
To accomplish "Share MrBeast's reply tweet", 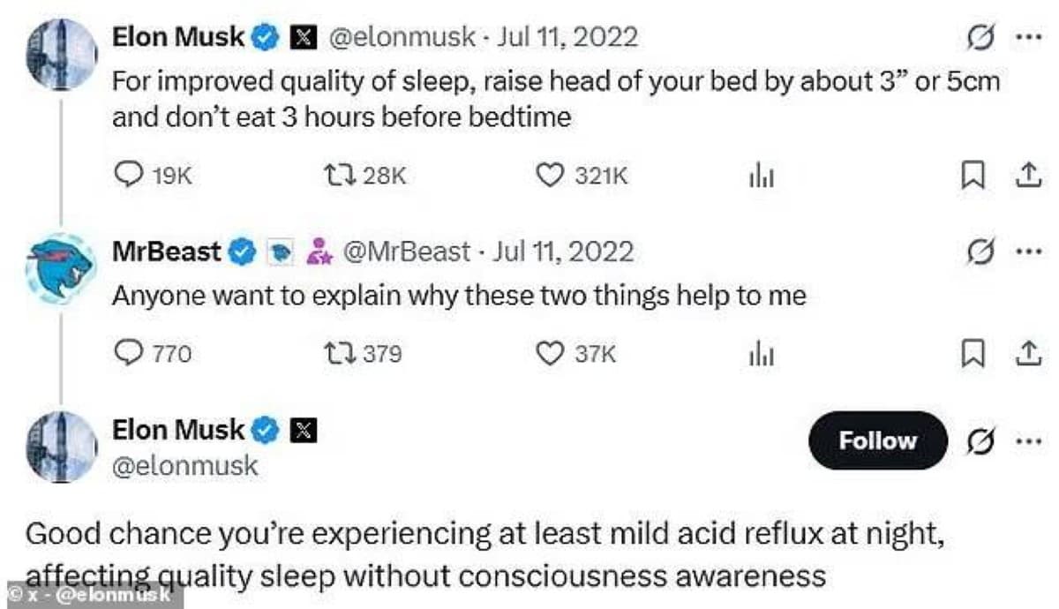I will (1025, 354).
